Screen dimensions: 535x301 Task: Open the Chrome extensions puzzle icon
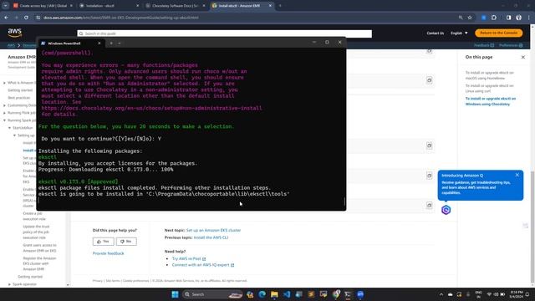click(x=494, y=18)
